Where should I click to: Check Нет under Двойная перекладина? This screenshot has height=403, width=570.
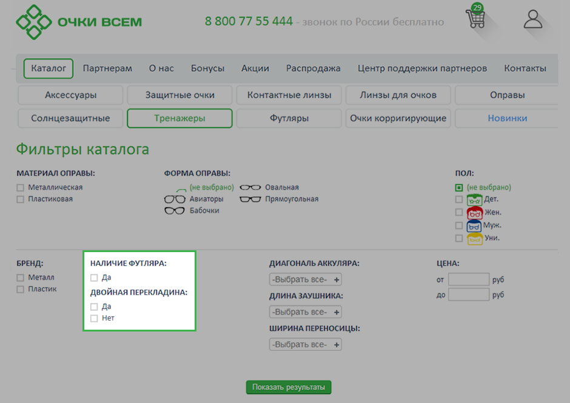[94, 318]
